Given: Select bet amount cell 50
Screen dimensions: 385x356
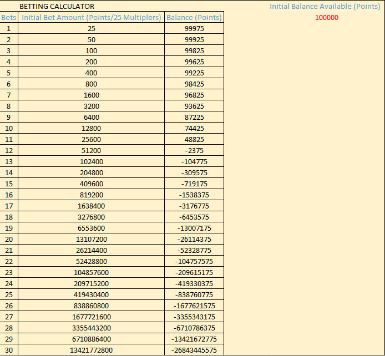Looking at the screenshot, I should point(92,39).
